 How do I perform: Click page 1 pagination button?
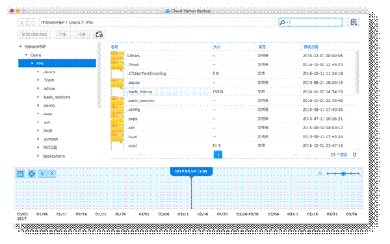[218, 154]
